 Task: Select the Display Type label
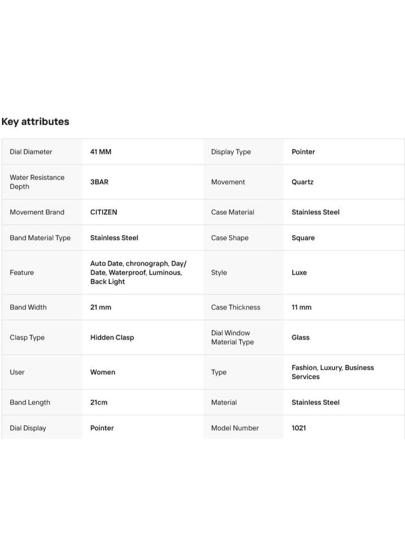231,152
